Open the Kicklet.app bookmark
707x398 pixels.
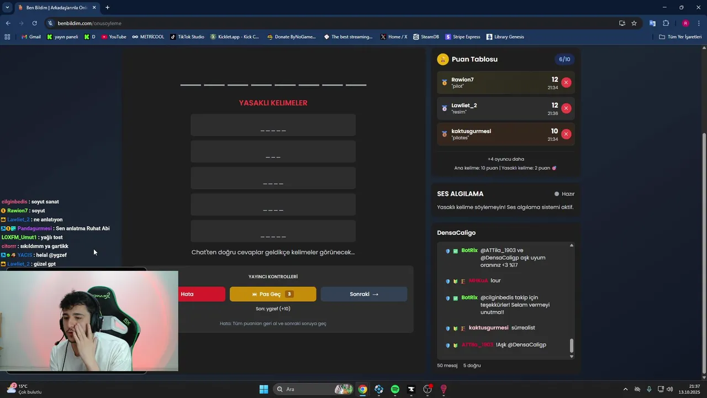click(235, 36)
